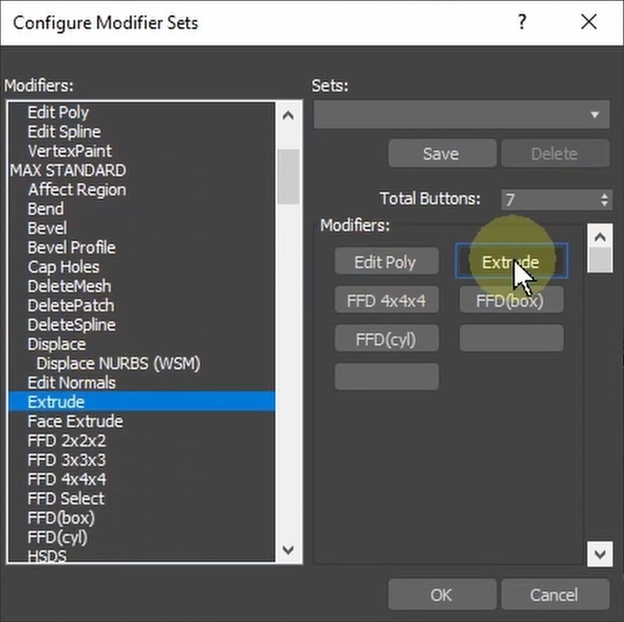Select FFD 2x2x2 from the list
The height and width of the screenshot is (622, 624).
click(x=63, y=441)
